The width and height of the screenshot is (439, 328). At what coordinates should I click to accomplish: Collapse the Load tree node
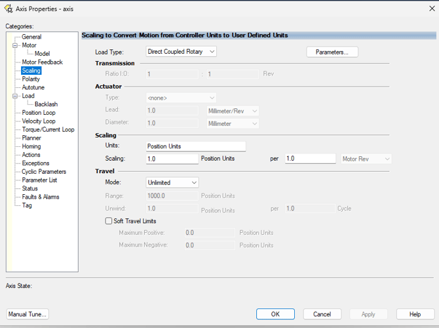14,96
